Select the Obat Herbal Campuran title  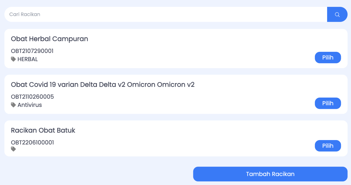point(49,39)
